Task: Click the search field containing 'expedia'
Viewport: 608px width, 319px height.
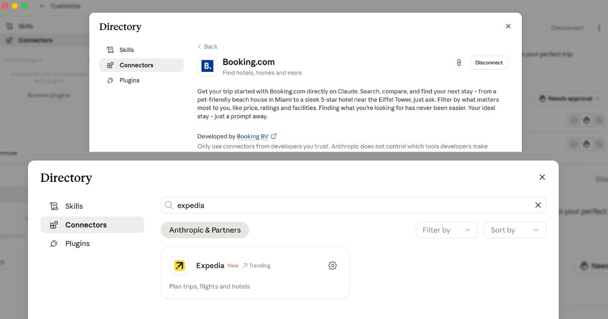Action: coord(353,205)
